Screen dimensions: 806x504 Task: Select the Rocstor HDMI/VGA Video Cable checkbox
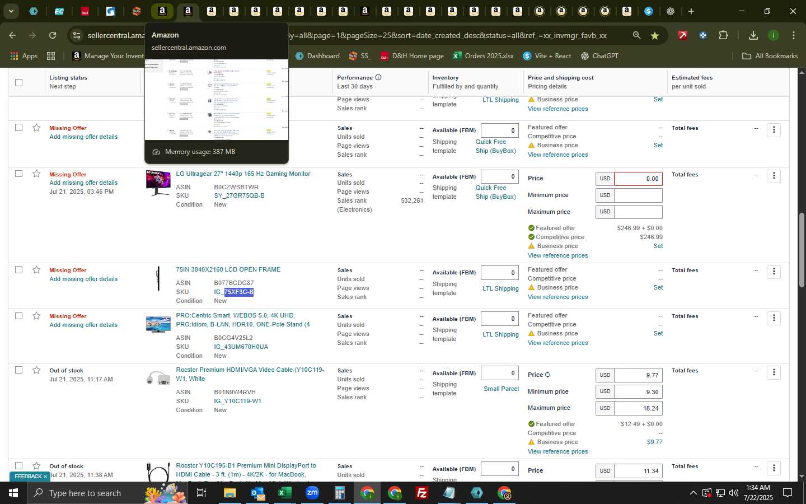18,370
